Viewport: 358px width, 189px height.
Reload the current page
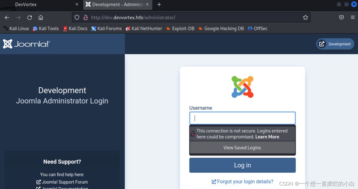coord(29,17)
